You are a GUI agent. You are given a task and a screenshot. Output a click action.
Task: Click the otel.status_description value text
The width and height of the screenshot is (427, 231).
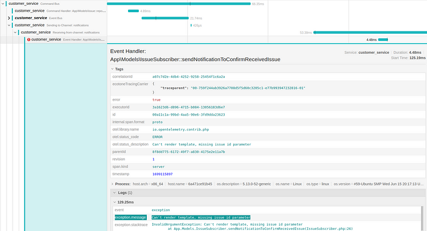(202, 144)
